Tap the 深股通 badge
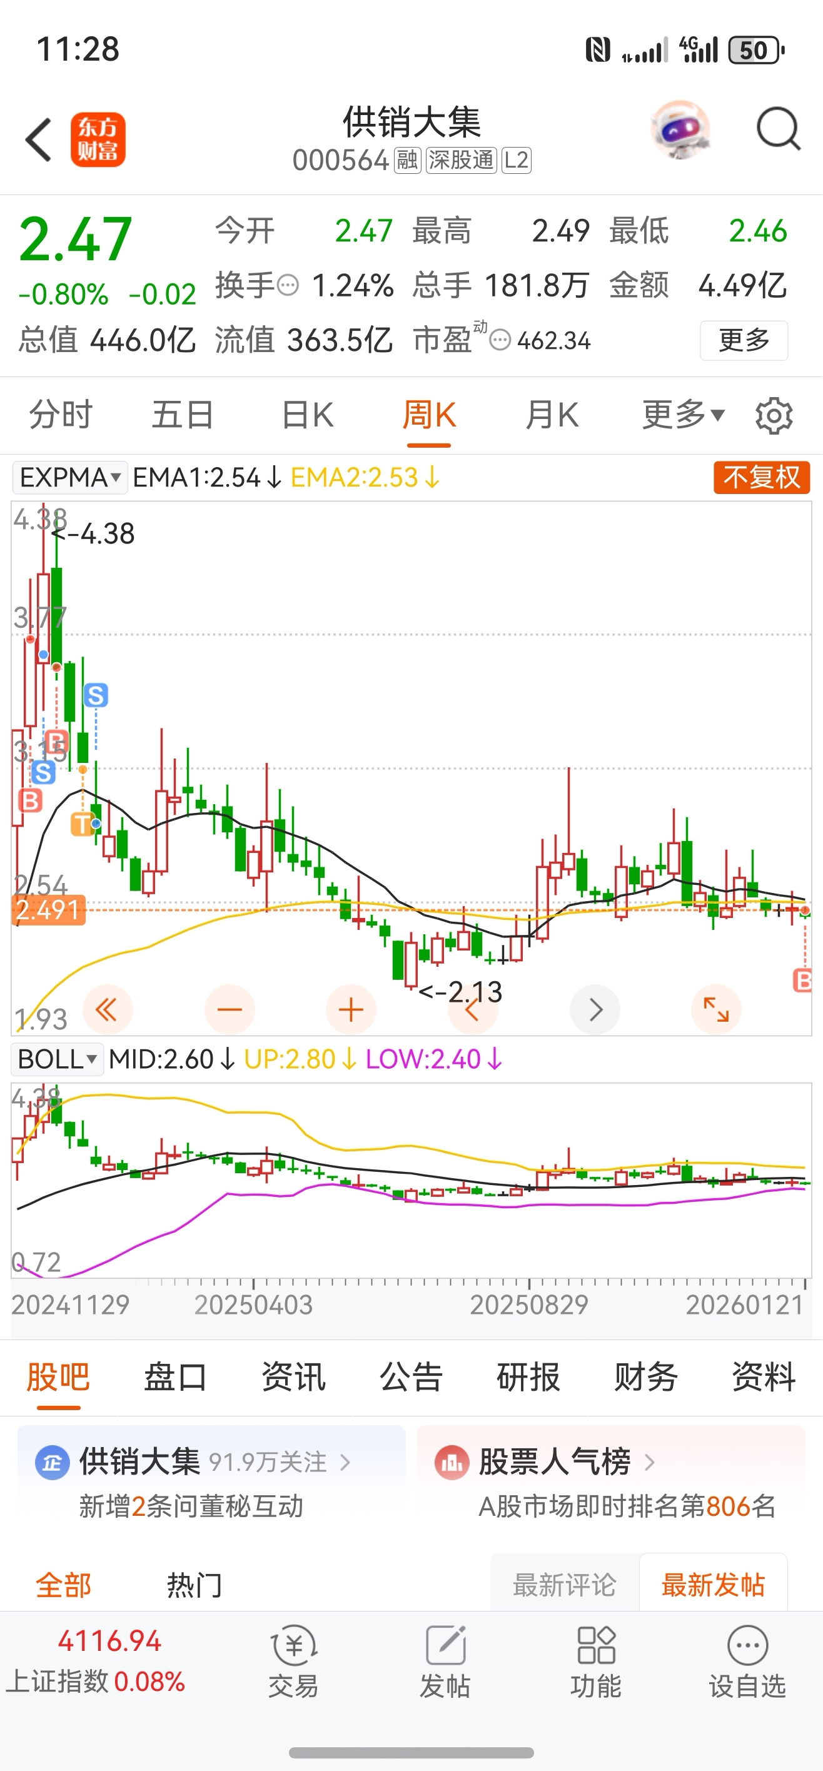The image size is (823, 1771). coord(461,160)
